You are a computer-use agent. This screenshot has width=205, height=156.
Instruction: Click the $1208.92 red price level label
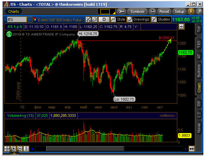coord(166,38)
